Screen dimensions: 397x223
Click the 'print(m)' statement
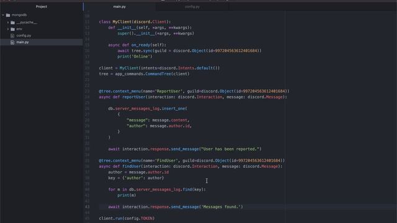[127, 196]
